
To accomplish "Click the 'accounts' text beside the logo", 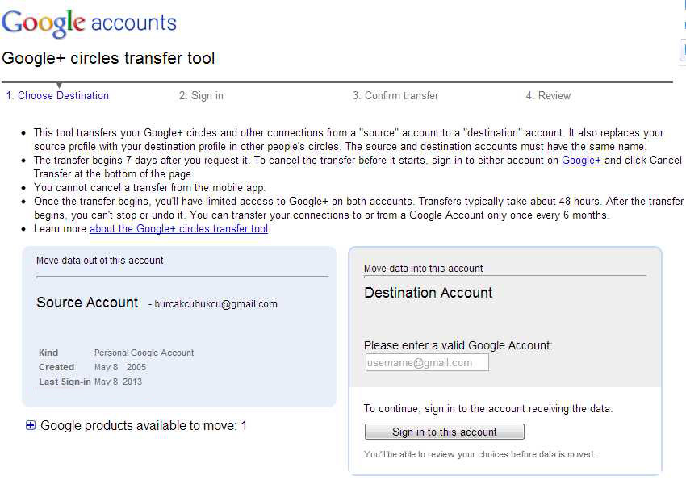I will pos(133,23).
